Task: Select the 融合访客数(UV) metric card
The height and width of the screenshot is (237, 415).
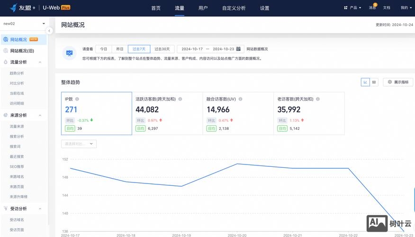Action: coord(238,113)
